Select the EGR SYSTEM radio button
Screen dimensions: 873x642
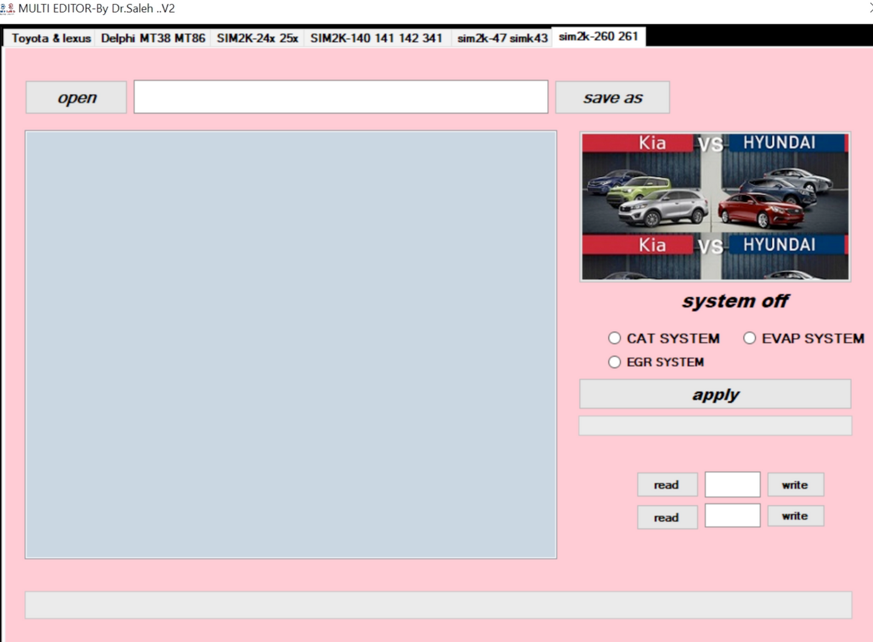click(614, 362)
